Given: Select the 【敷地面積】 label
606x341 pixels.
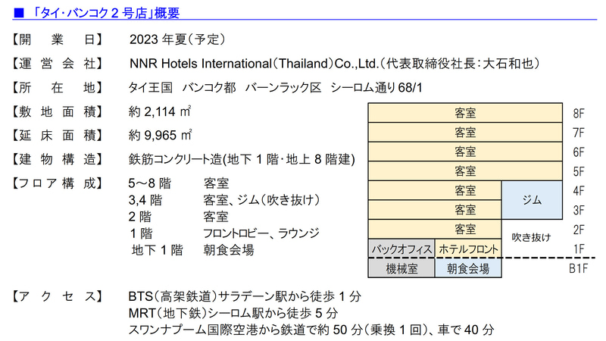Looking at the screenshot, I should (x=58, y=111).
